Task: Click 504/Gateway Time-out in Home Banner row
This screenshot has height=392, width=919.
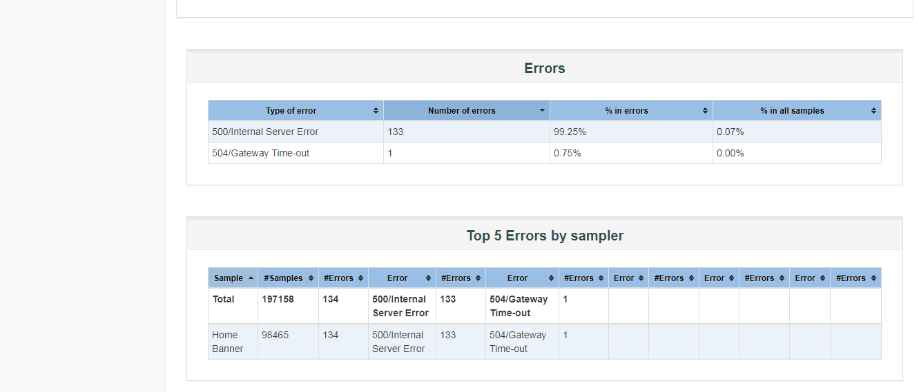Action: (518, 342)
